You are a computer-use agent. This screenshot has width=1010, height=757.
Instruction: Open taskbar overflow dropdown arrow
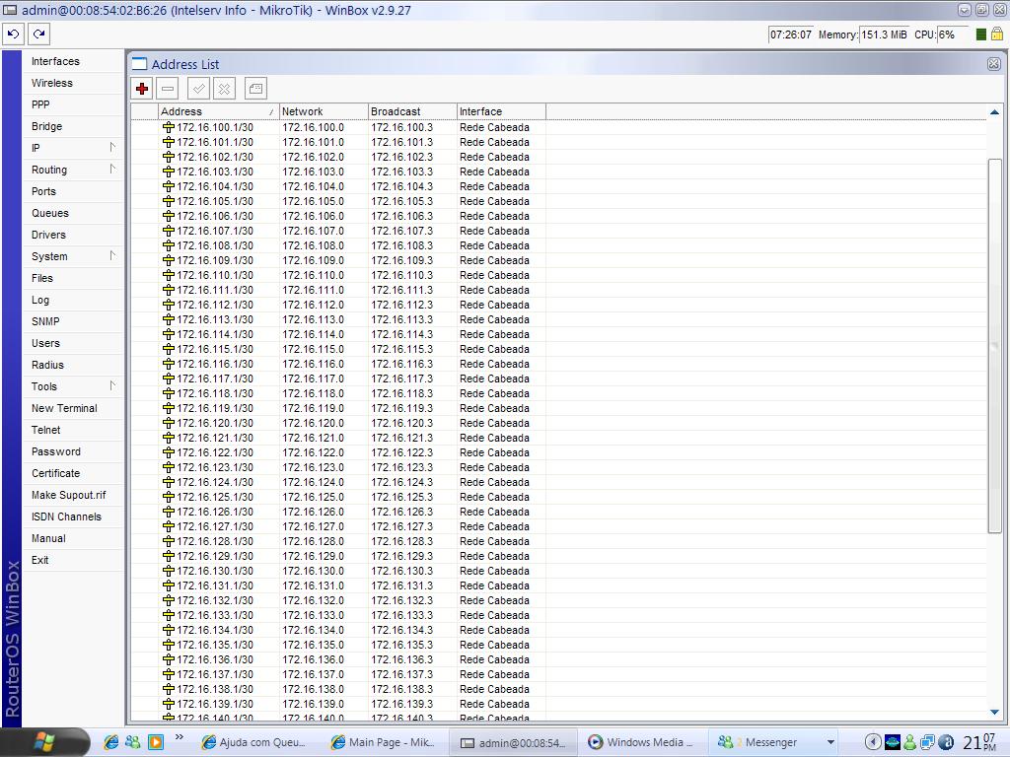[830, 742]
